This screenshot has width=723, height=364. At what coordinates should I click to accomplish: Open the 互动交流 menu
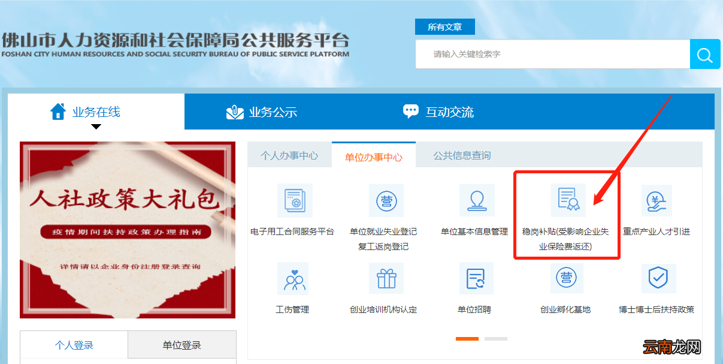pyautogui.click(x=438, y=112)
